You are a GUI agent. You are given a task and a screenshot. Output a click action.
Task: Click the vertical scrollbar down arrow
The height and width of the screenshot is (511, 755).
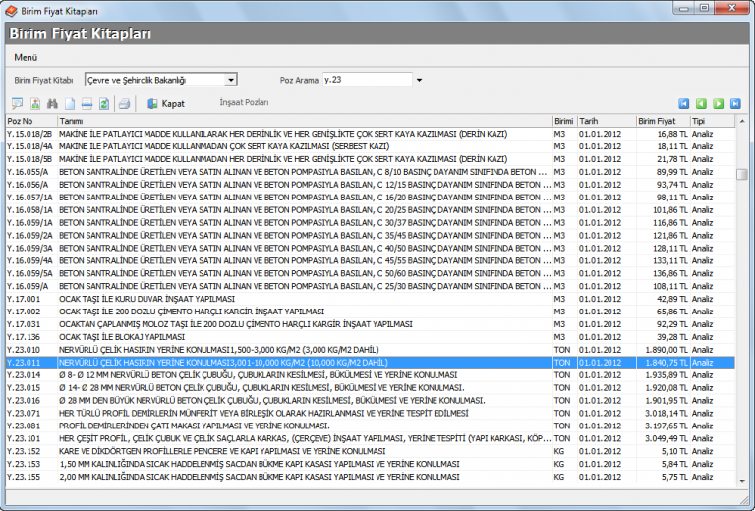click(x=742, y=482)
